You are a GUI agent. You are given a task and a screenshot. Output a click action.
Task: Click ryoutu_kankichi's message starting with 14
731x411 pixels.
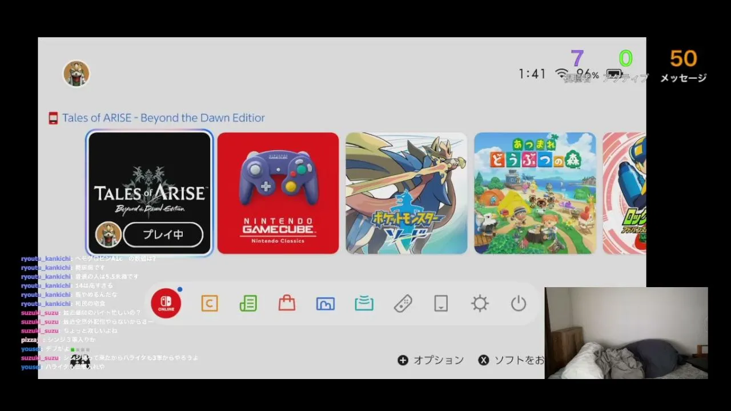(x=67, y=285)
